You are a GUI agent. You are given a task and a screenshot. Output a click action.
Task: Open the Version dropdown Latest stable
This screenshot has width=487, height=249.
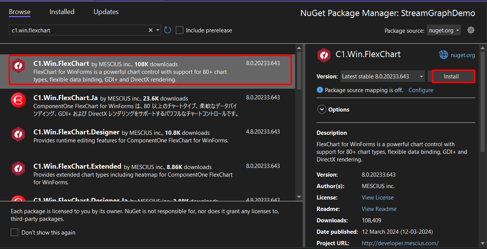pyautogui.click(x=383, y=77)
